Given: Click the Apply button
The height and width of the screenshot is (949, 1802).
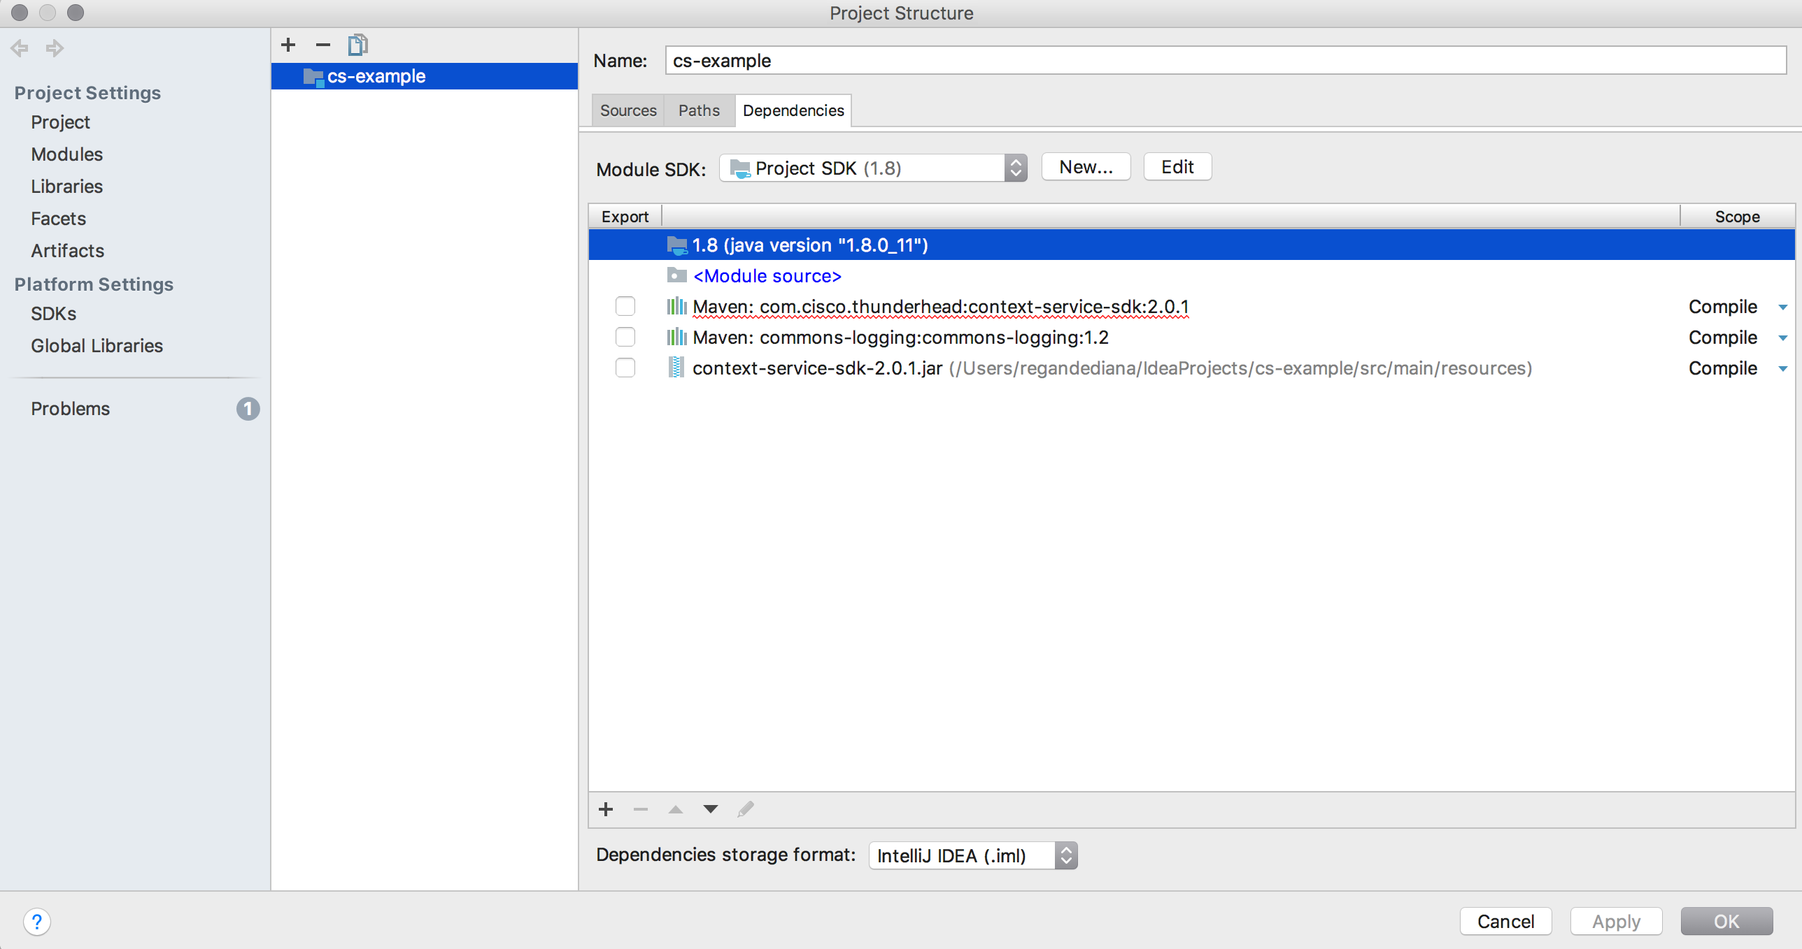Looking at the screenshot, I should 1616,922.
